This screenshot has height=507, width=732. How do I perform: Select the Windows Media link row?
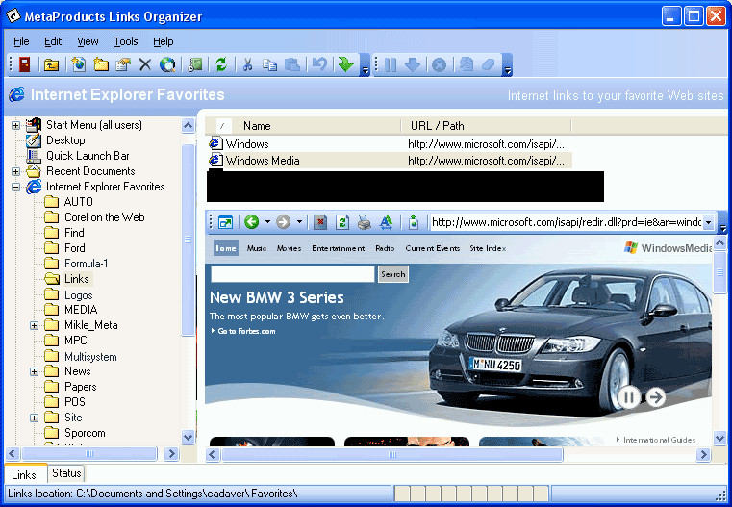390,161
